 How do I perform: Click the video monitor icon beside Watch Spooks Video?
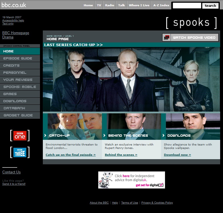pyautogui.click(x=166, y=37)
